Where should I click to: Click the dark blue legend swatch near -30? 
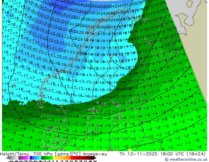pyautogui.click(x=31, y=158)
